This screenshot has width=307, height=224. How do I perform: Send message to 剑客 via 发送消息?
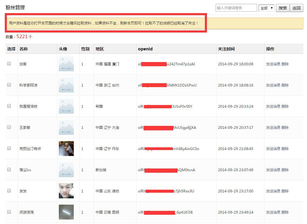273,64
